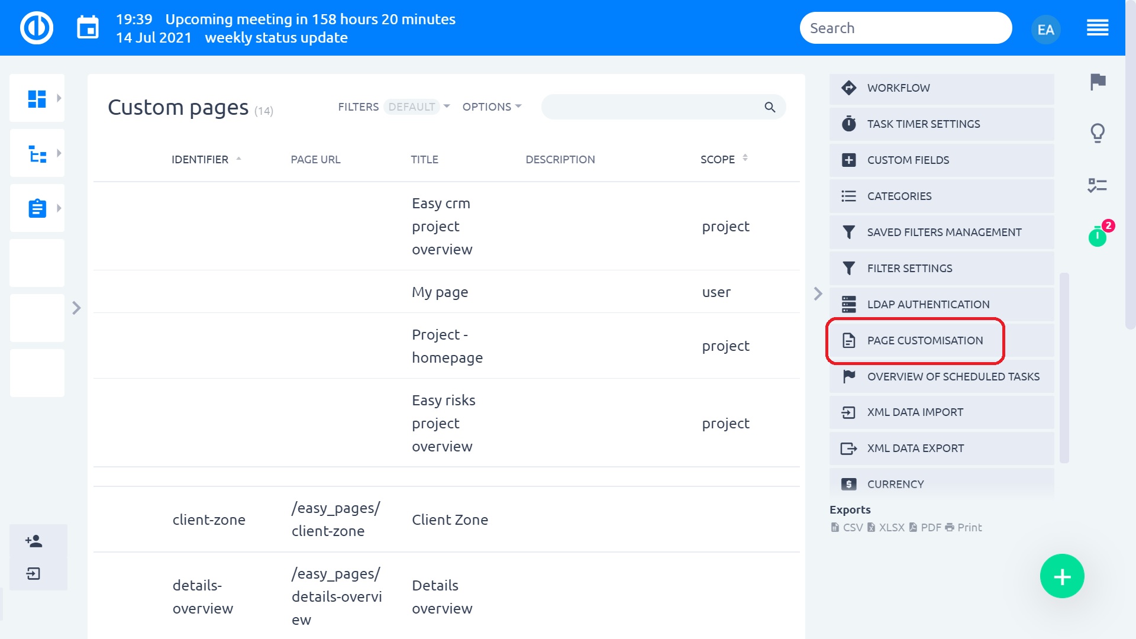Viewport: 1136px width, 639px height.
Task: Click 'Easy risks project overview' title
Action: tap(444, 424)
